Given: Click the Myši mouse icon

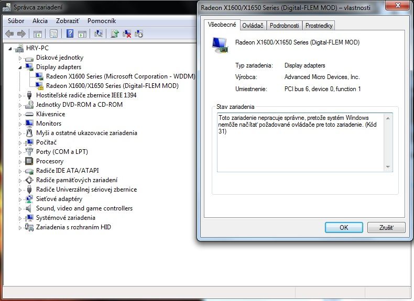Looking at the screenshot, I should click(29, 133).
